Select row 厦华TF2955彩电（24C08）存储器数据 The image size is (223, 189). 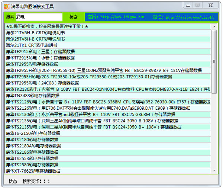click(x=108, y=83)
